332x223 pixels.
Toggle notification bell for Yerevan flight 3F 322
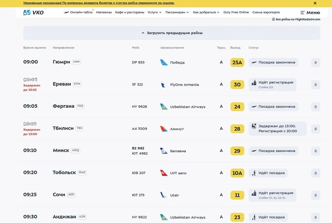(x=315, y=84)
